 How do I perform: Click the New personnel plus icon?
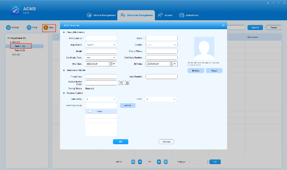click(x=46, y=27)
